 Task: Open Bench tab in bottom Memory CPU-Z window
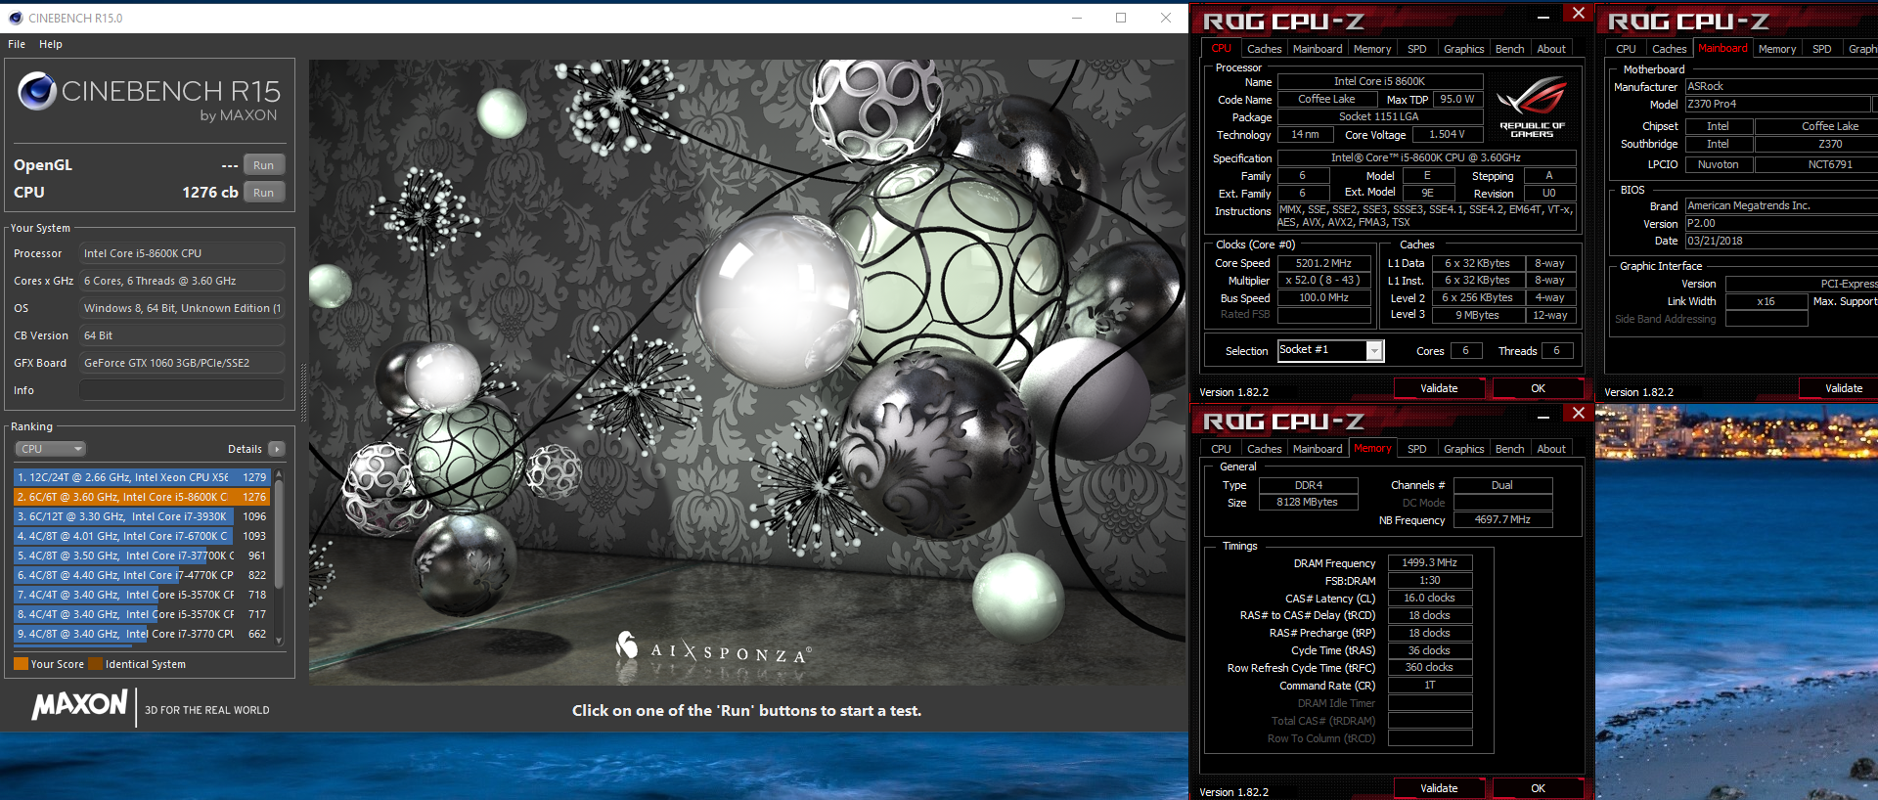(x=1510, y=449)
